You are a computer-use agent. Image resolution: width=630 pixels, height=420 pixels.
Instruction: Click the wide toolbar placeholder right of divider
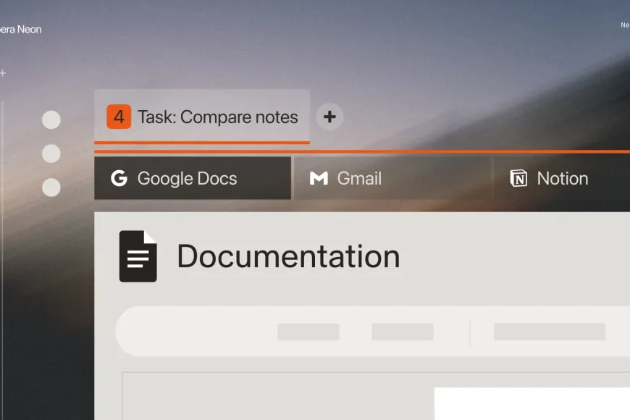pyautogui.click(x=550, y=332)
